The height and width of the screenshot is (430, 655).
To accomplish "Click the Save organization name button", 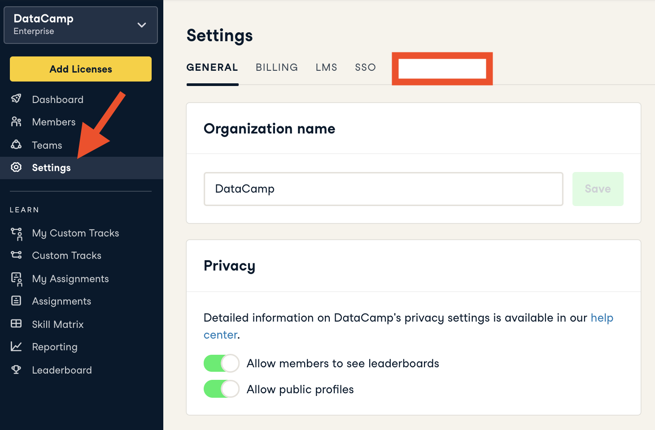I will (x=598, y=189).
